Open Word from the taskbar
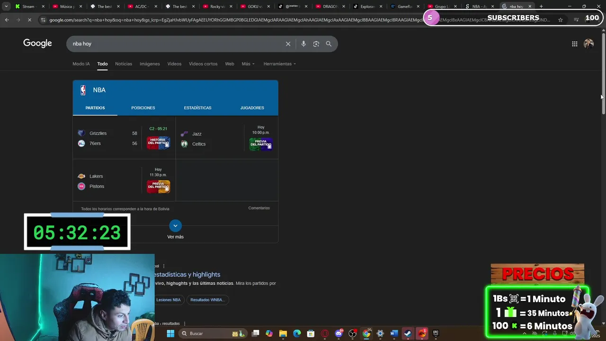 [394, 333]
